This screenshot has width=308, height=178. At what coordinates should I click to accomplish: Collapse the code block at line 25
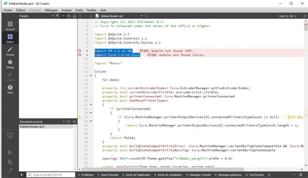click(x=91, y=121)
